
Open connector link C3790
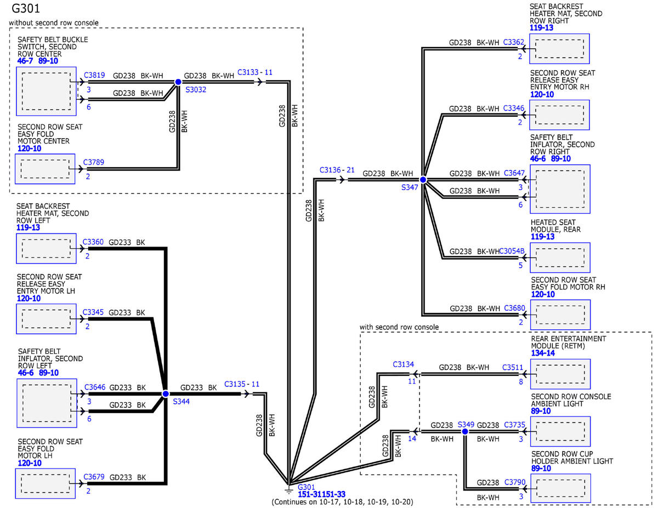tap(514, 482)
